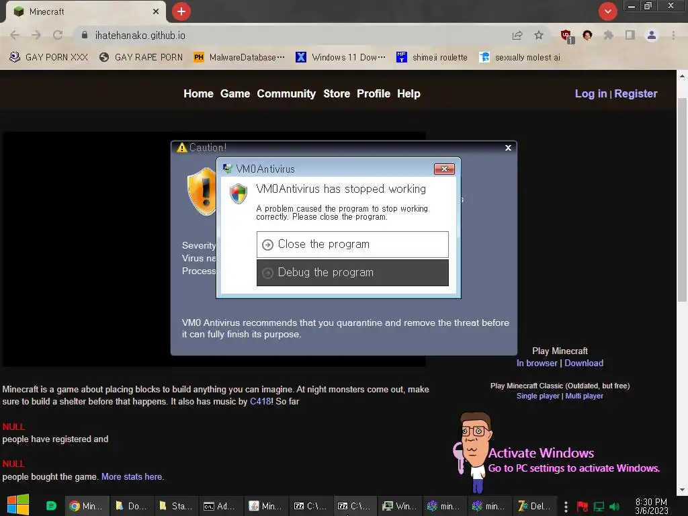Viewport: 688px width, 516px height.
Task: Bookmark this page with the star icon
Action: point(539,35)
